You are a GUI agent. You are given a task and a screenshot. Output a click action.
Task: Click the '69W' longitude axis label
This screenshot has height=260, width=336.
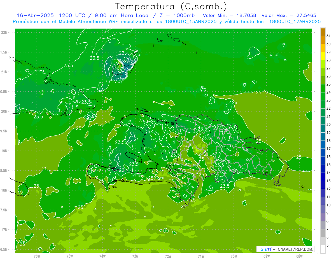point(267,256)
